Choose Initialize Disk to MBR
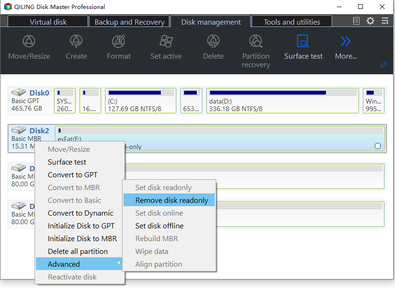The width and height of the screenshot is (395, 288). pos(80,238)
